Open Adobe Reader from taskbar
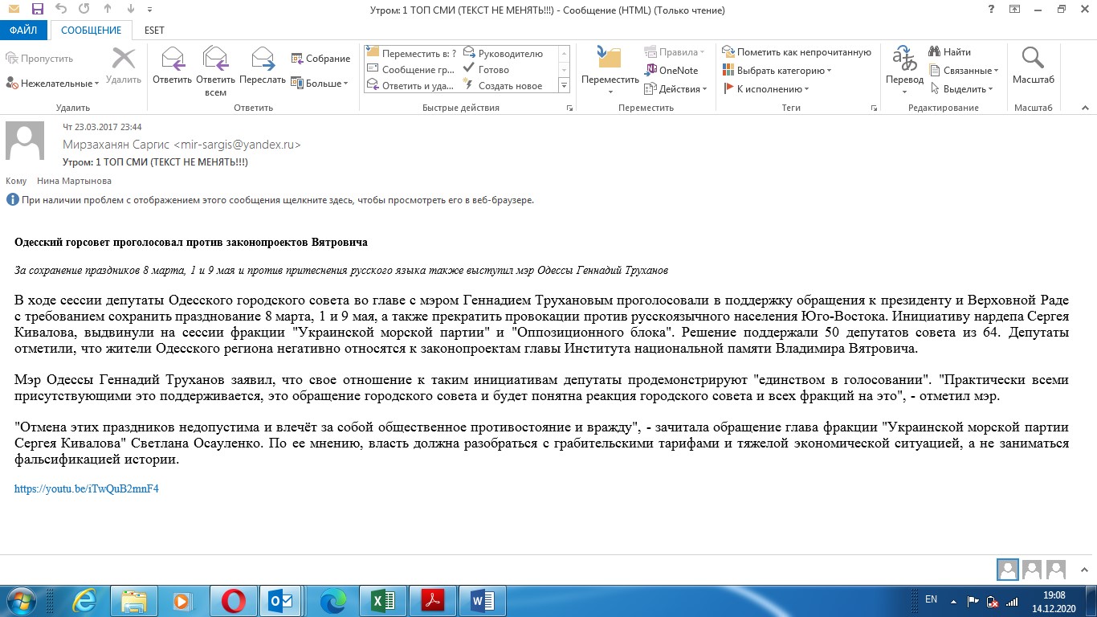Screen dimensions: 1097x617 coord(433,601)
